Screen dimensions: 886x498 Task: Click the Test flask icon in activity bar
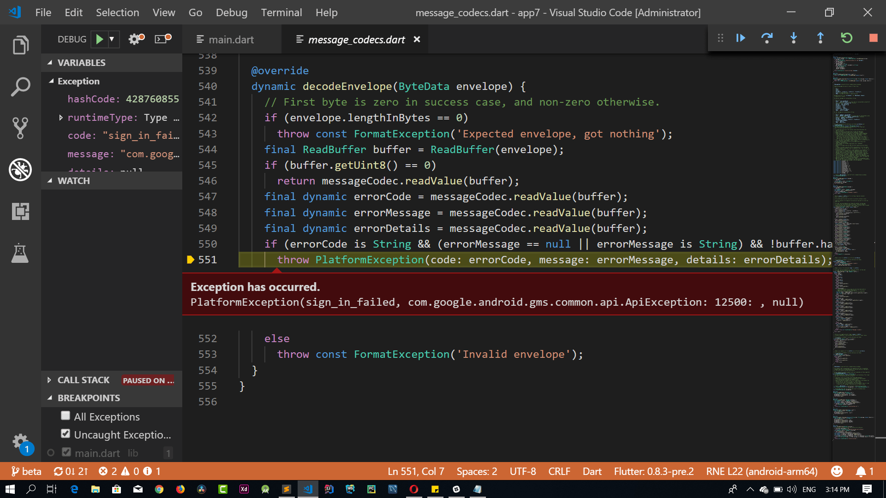(20, 253)
